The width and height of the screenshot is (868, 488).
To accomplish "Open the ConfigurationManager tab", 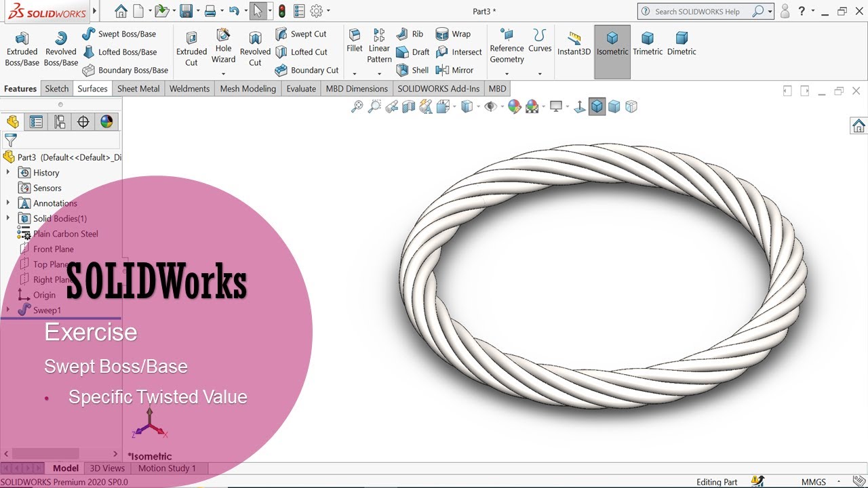I will coord(60,122).
